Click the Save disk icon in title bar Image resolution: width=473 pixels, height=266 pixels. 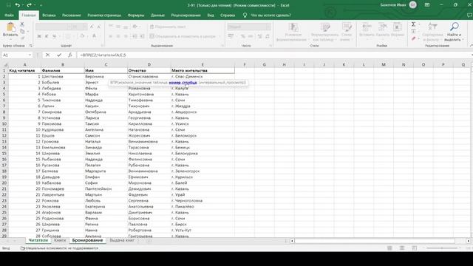pyautogui.click(x=8, y=5)
